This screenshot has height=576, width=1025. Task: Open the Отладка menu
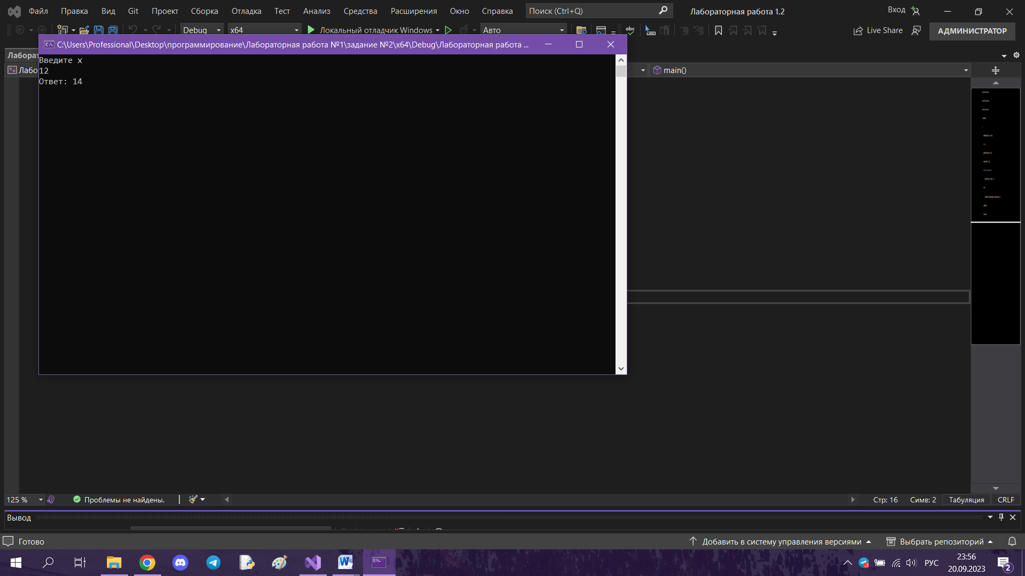click(x=246, y=11)
